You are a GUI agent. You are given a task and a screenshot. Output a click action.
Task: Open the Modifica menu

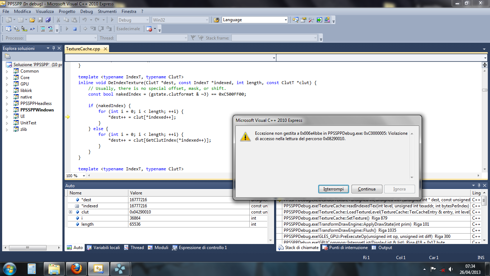click(x=22, y=11)
